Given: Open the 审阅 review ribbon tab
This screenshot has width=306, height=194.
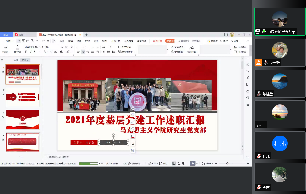Looking at the screenshot, I should pyautogui.click(x=96, y=41).
